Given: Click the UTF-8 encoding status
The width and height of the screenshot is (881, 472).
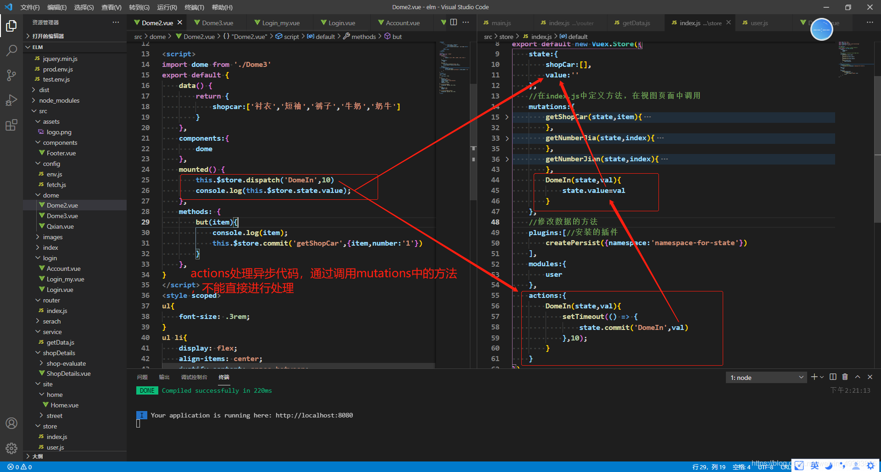Looking at the screenshot, I should 765,467.
